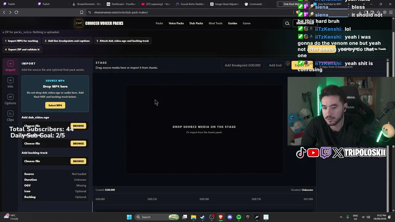Open the Mod Tools navigation menu
The image size is (395, 222).
pos(215,23)
